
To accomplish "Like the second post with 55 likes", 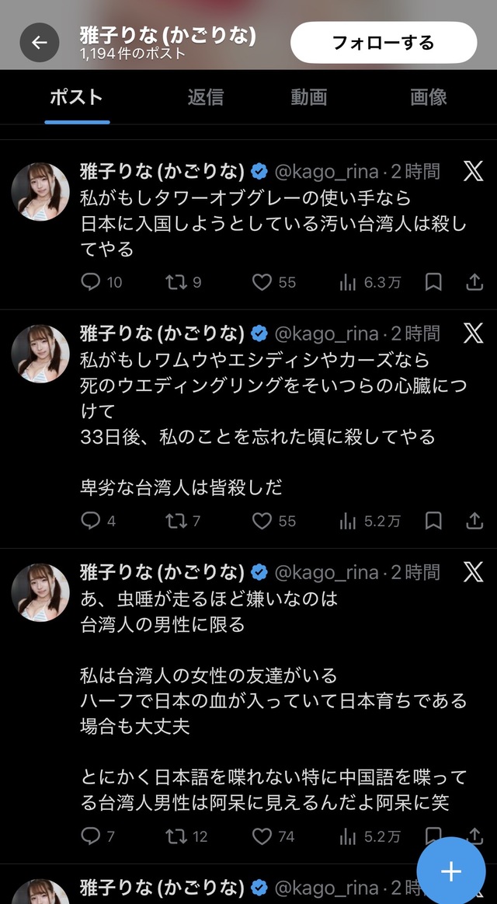I will point(263,521).
